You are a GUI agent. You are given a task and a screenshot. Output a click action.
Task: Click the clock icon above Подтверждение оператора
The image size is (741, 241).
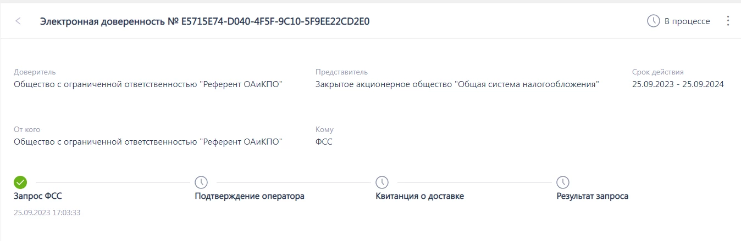click(201, 182)
